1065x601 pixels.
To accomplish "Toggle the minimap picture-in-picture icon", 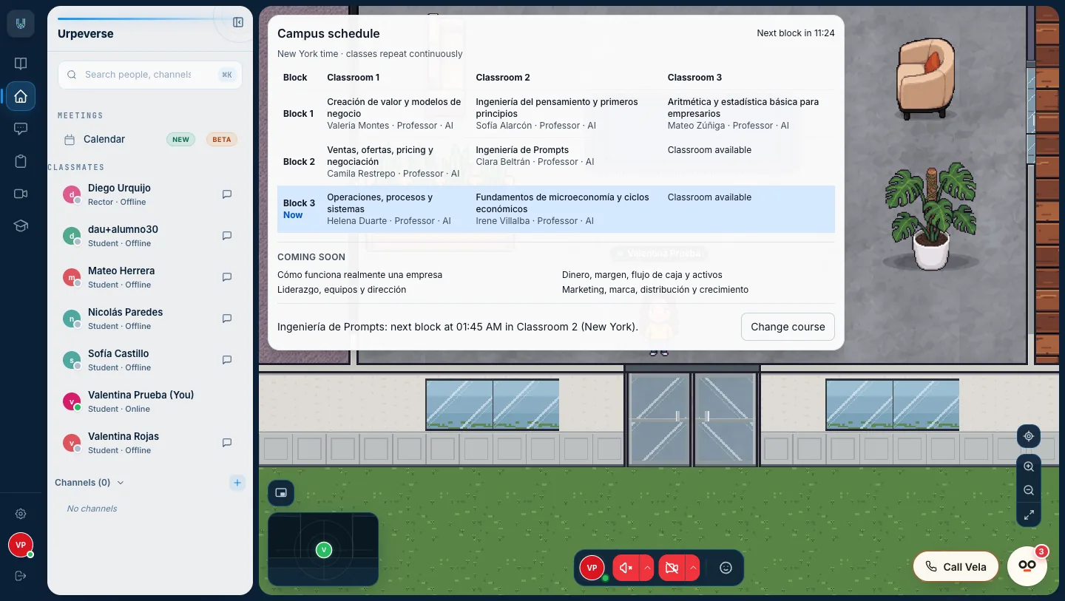I will click(x=281, y=493).
